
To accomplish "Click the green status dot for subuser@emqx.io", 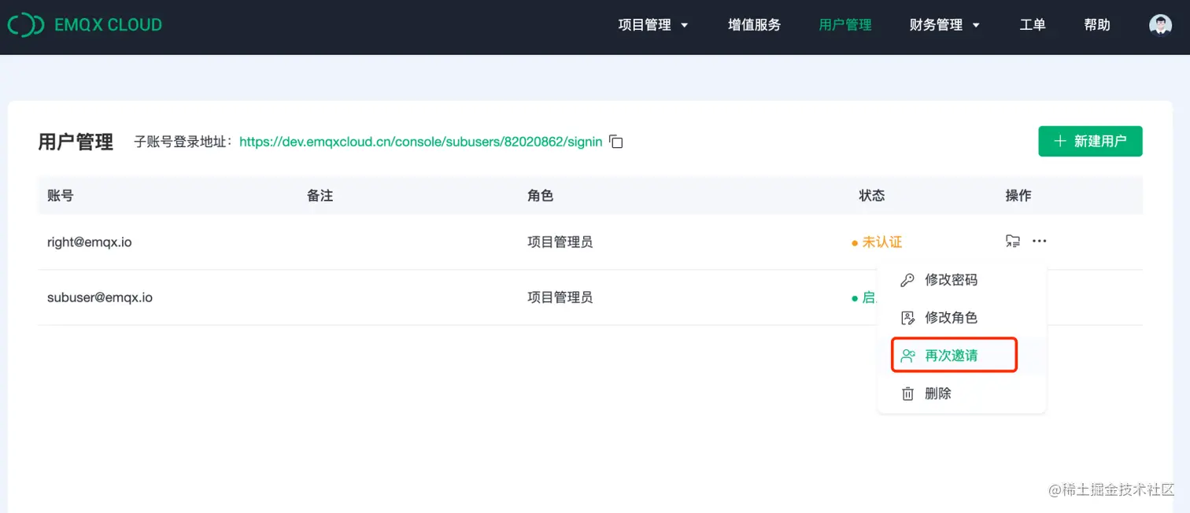I will (x=854, y=298).
